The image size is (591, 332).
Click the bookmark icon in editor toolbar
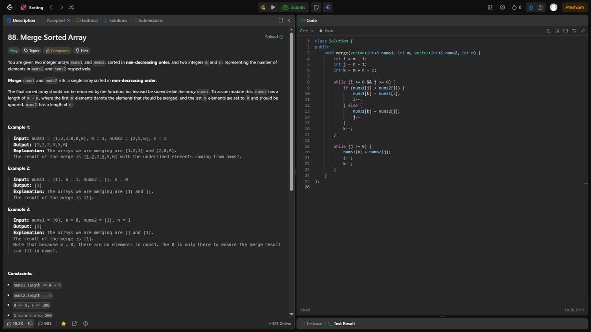point(557,31)
